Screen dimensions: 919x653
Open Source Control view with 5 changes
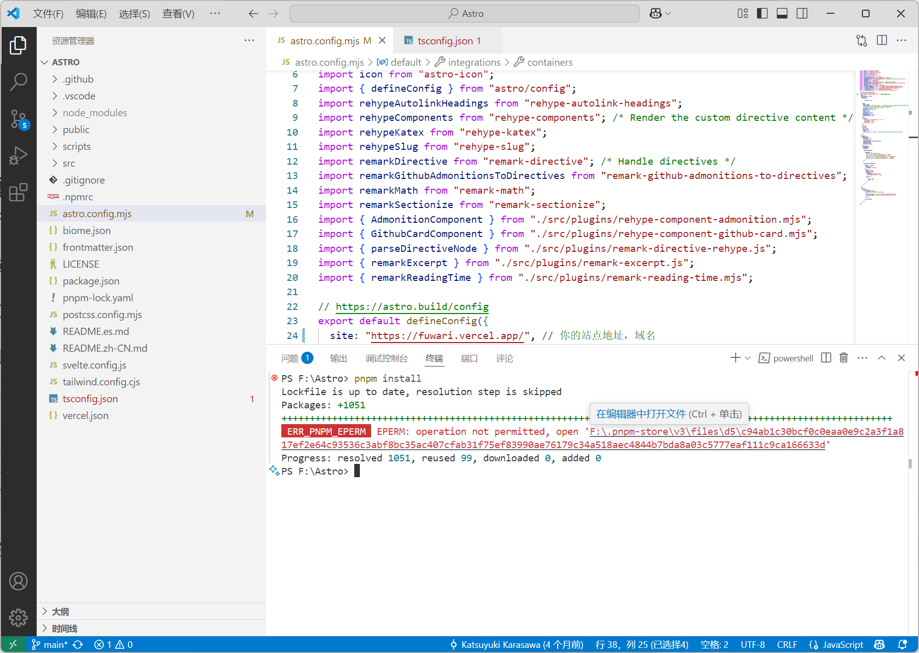click(18, 119)
